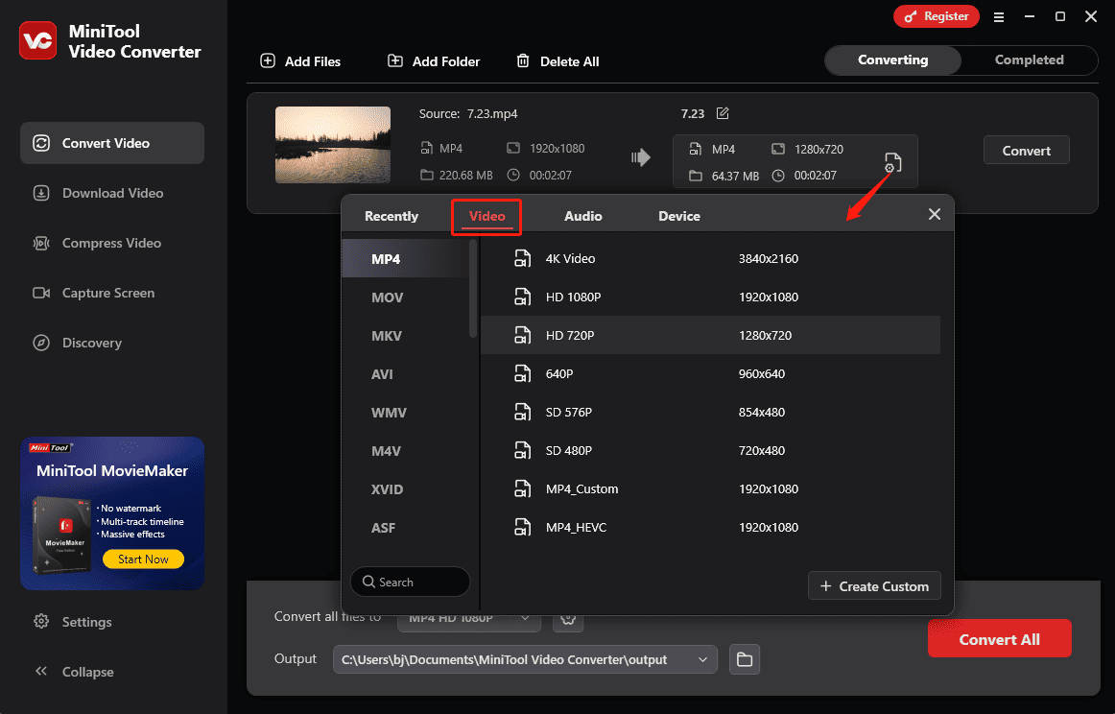Select the 854x480 resolution text
The width and height of the screenshot is (1115, 714).
tap(762, 412)
